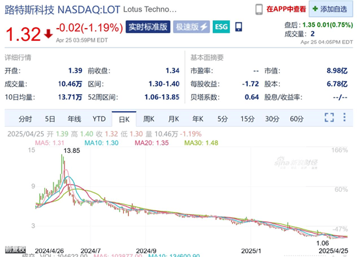The image size is (358, 257).
Task: Click the 盘后 price 1.35 text
Action: (309, 25)
